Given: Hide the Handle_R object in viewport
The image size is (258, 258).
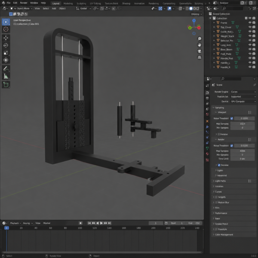Looking at the screenshot, I should click(x=250, y=67).
